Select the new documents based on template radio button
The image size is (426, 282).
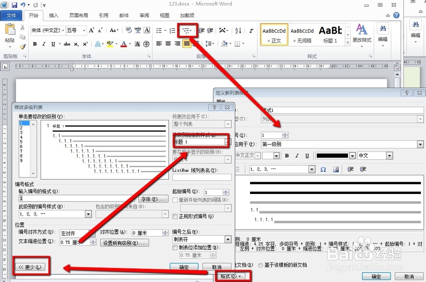(261, 265)
